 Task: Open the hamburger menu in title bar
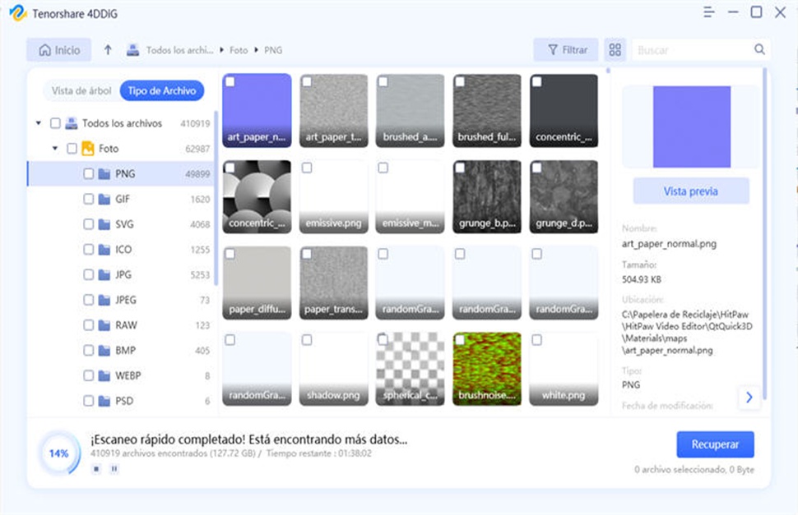[709, 12]
